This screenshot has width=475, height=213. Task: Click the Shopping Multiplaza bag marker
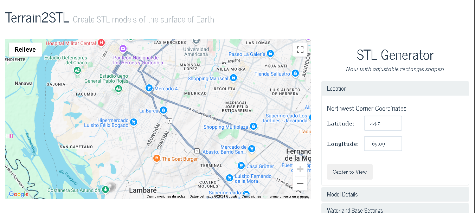tap(253, 127)
